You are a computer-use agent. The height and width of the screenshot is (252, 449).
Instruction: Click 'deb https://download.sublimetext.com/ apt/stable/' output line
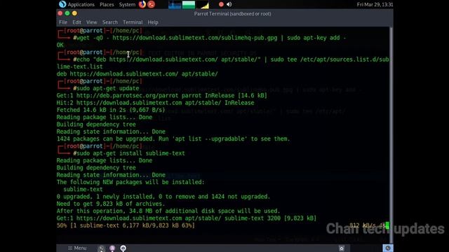coord(138,73)
